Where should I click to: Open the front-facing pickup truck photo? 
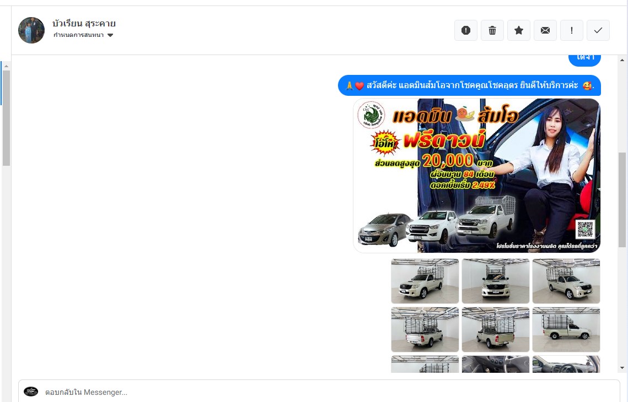point(495,281)
